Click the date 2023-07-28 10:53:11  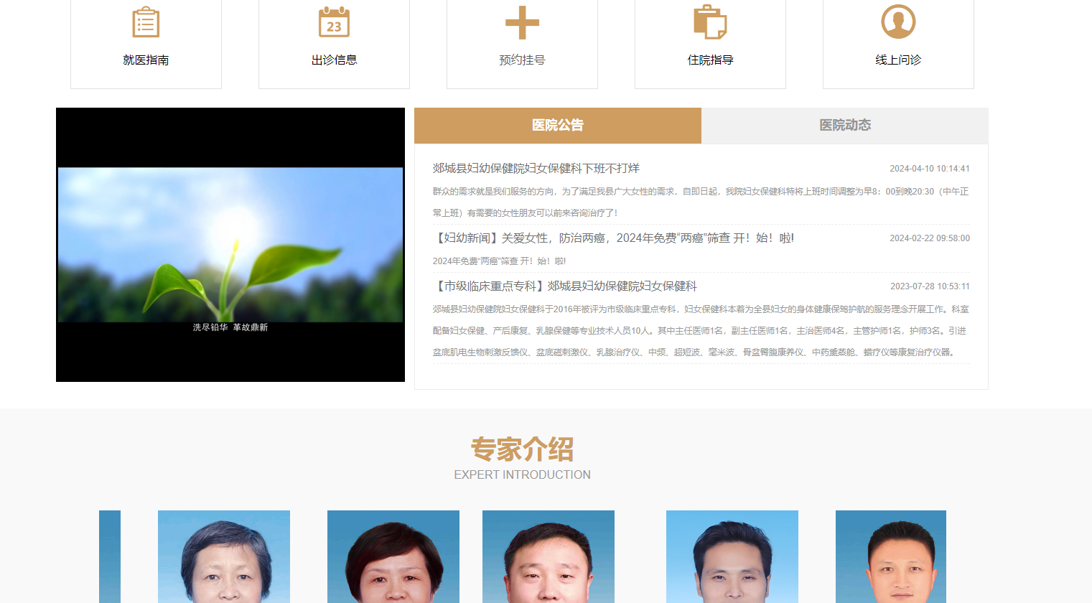click(x=930, y=286)
